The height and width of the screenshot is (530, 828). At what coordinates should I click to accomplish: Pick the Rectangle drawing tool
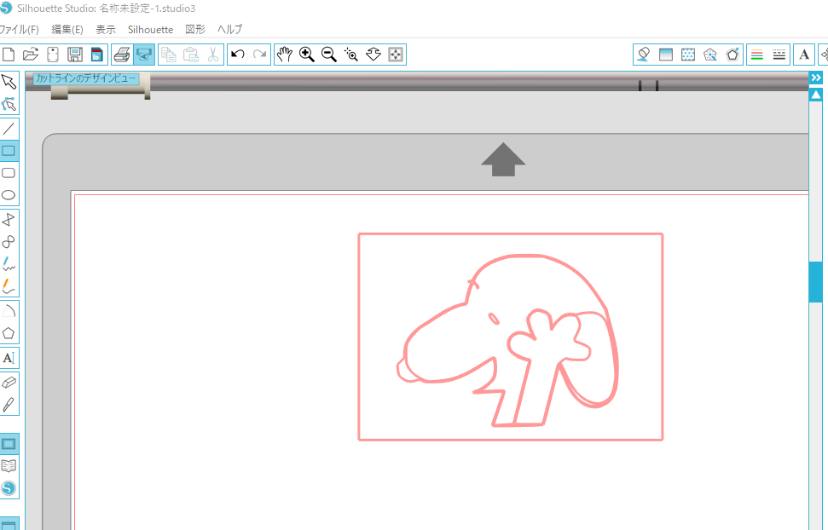(x=9, y=151)
